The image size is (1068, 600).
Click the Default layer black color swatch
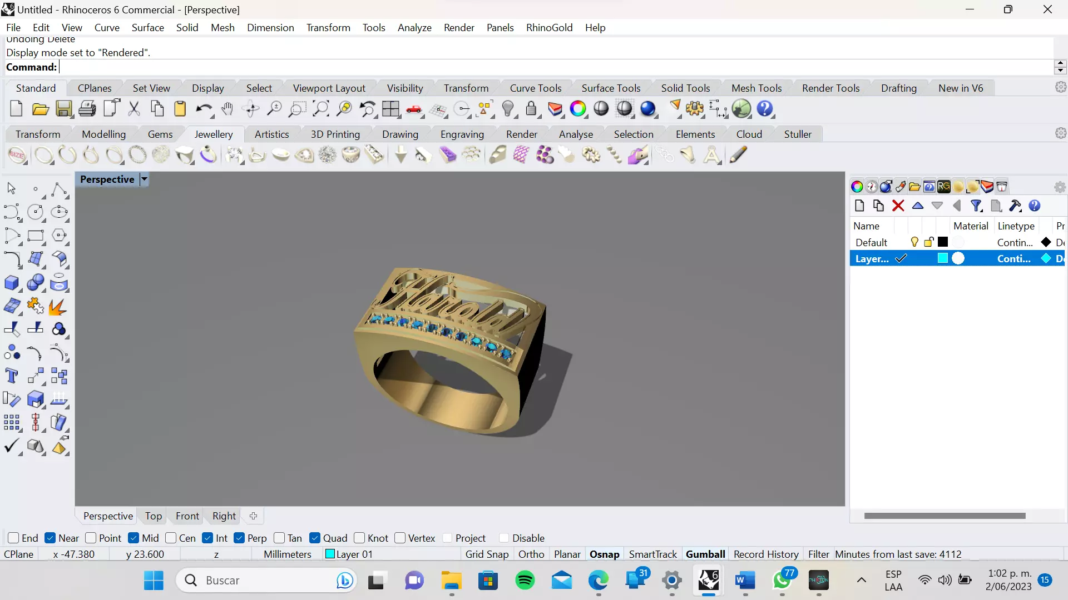click(x=943, y=242)
